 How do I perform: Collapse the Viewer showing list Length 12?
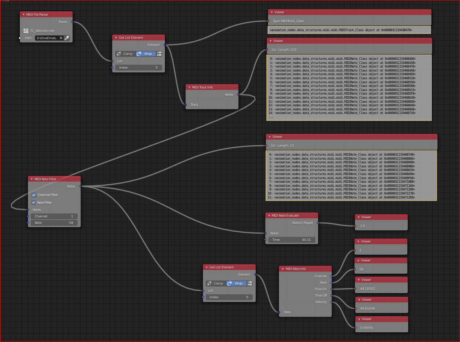[270, 137]
